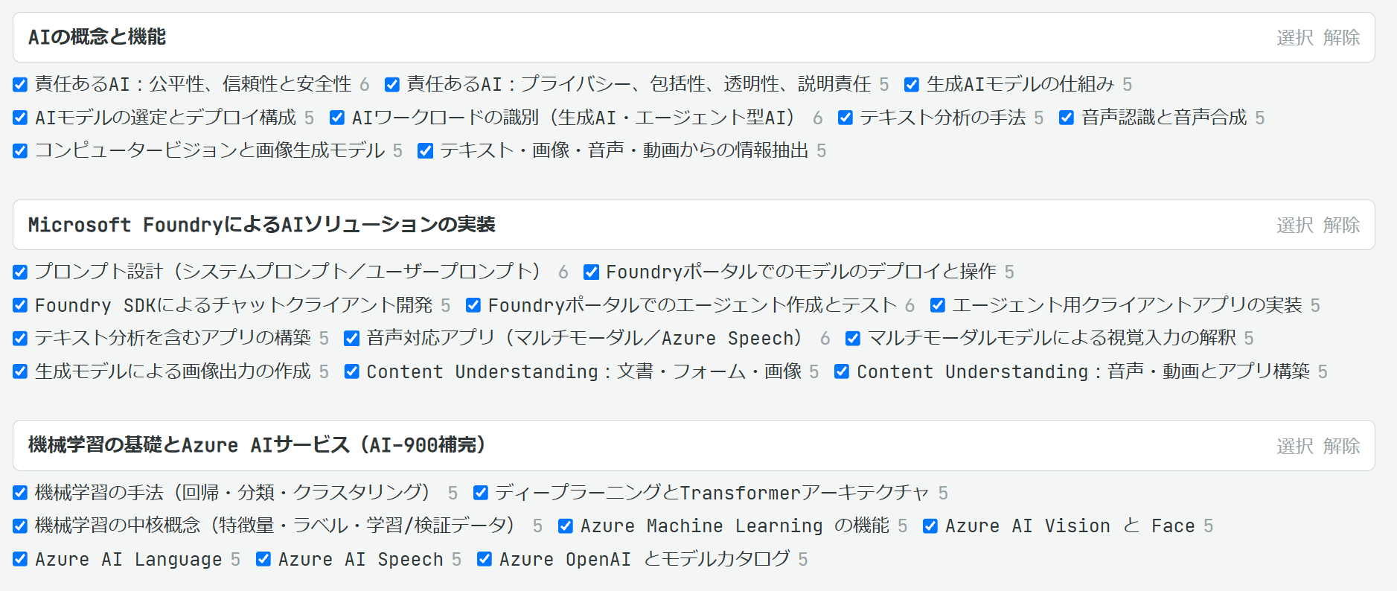Uncheck エージェント用クライアントアプリの実装 checkbox
The width and height of the screenshot is (1397, 591).
coord(938,305)
